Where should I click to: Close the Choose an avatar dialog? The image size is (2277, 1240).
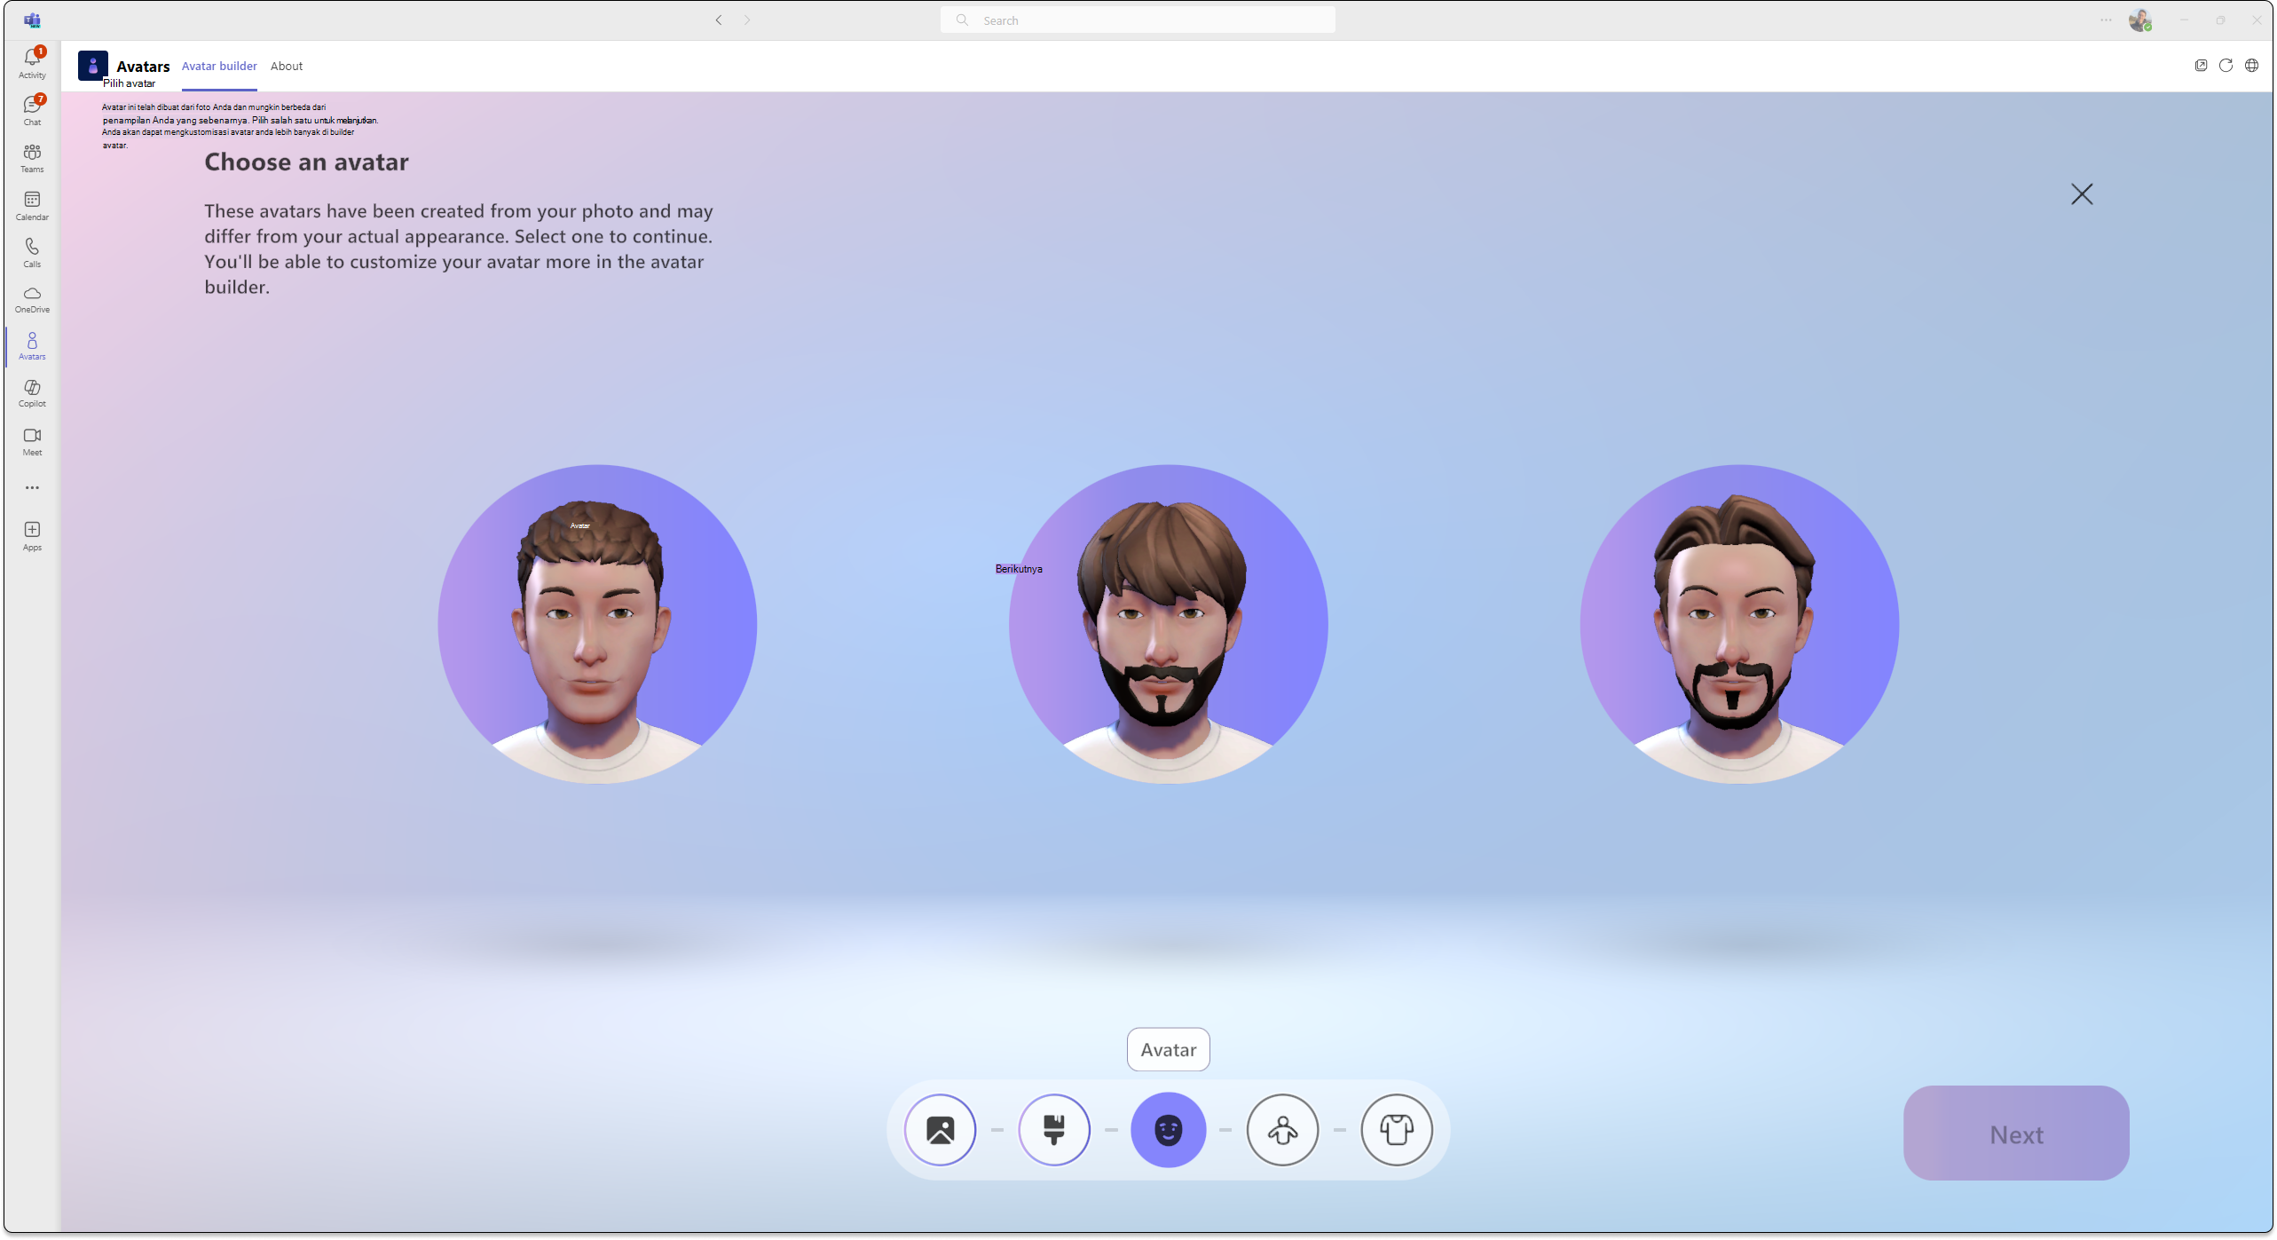tap(2082, 194)
